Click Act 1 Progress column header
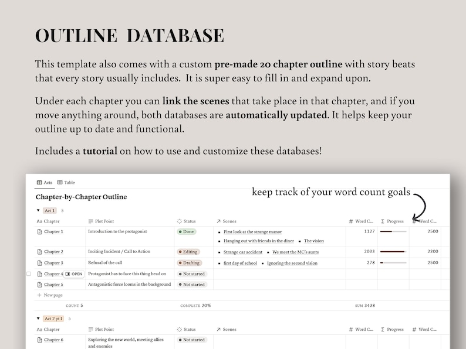This screenshot has height=349, width=466. click(392, 221)
